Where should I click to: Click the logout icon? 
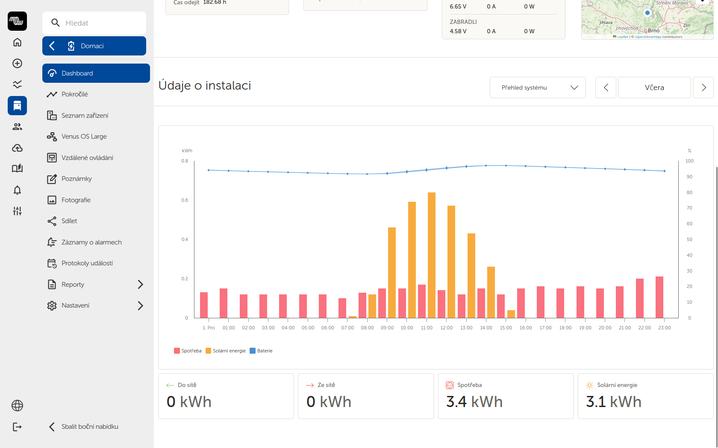(x=17, y=427)
